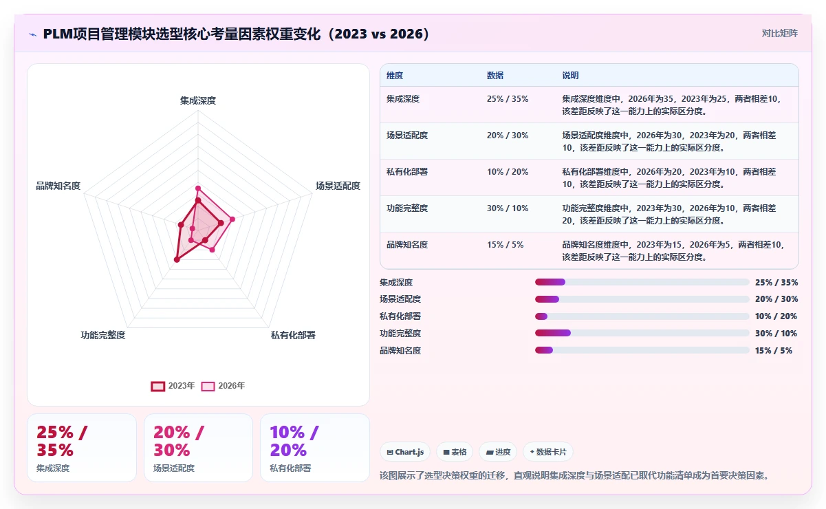Viewport: 826px width, 509px height.
Task: Click the Chart.js tag chip
Action: [405, 452]
